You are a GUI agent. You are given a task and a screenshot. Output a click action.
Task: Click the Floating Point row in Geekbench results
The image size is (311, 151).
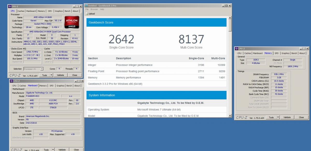click(157, 71)
